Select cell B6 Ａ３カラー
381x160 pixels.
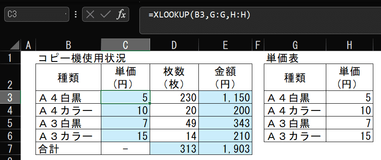(68, 136)
